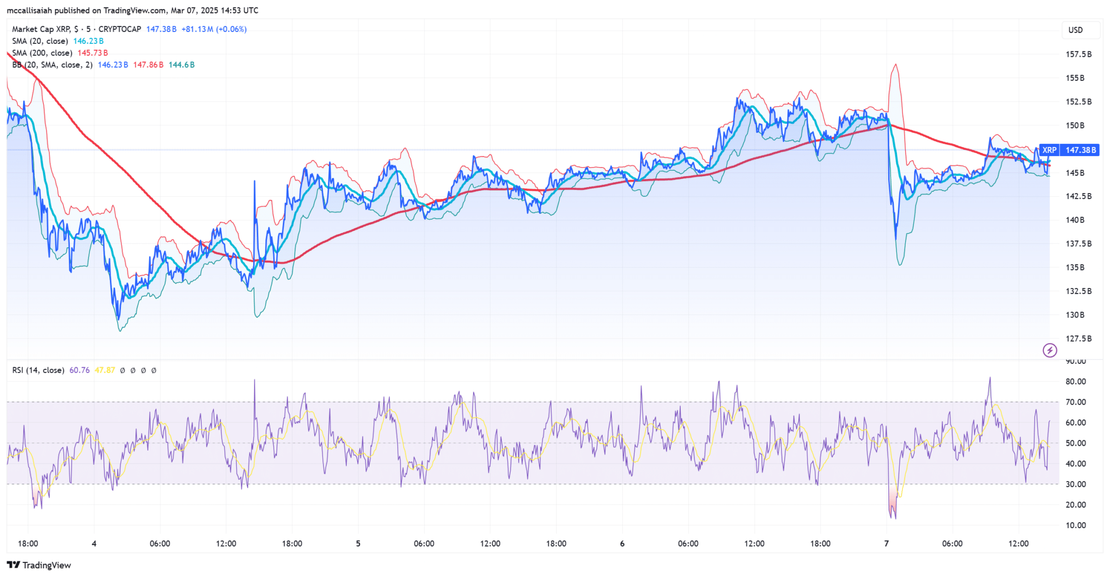Click the SMA (20, close) indicator legend
Screen dimensions: 1110x577
pos(40,41)
